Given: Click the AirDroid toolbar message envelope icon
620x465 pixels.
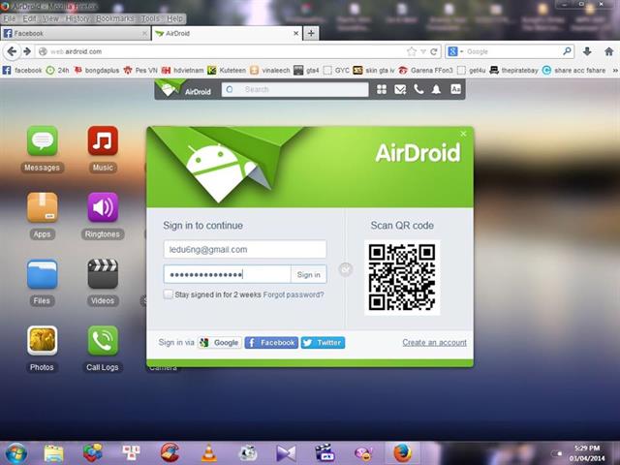Looking at the screenshot, I should [400, 89].
